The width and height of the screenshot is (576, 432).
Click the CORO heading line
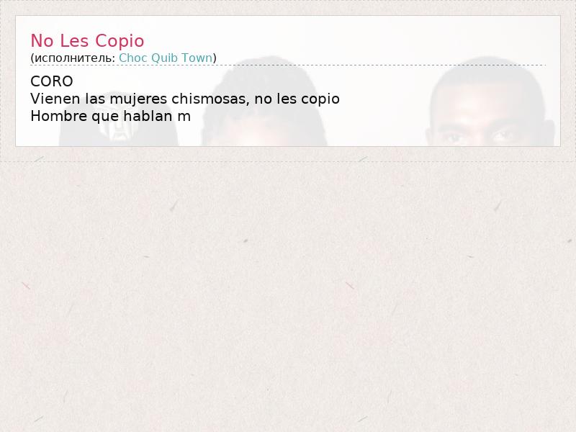(x=52, y=81)
